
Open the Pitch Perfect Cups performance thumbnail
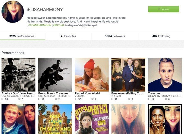(92, 119)
